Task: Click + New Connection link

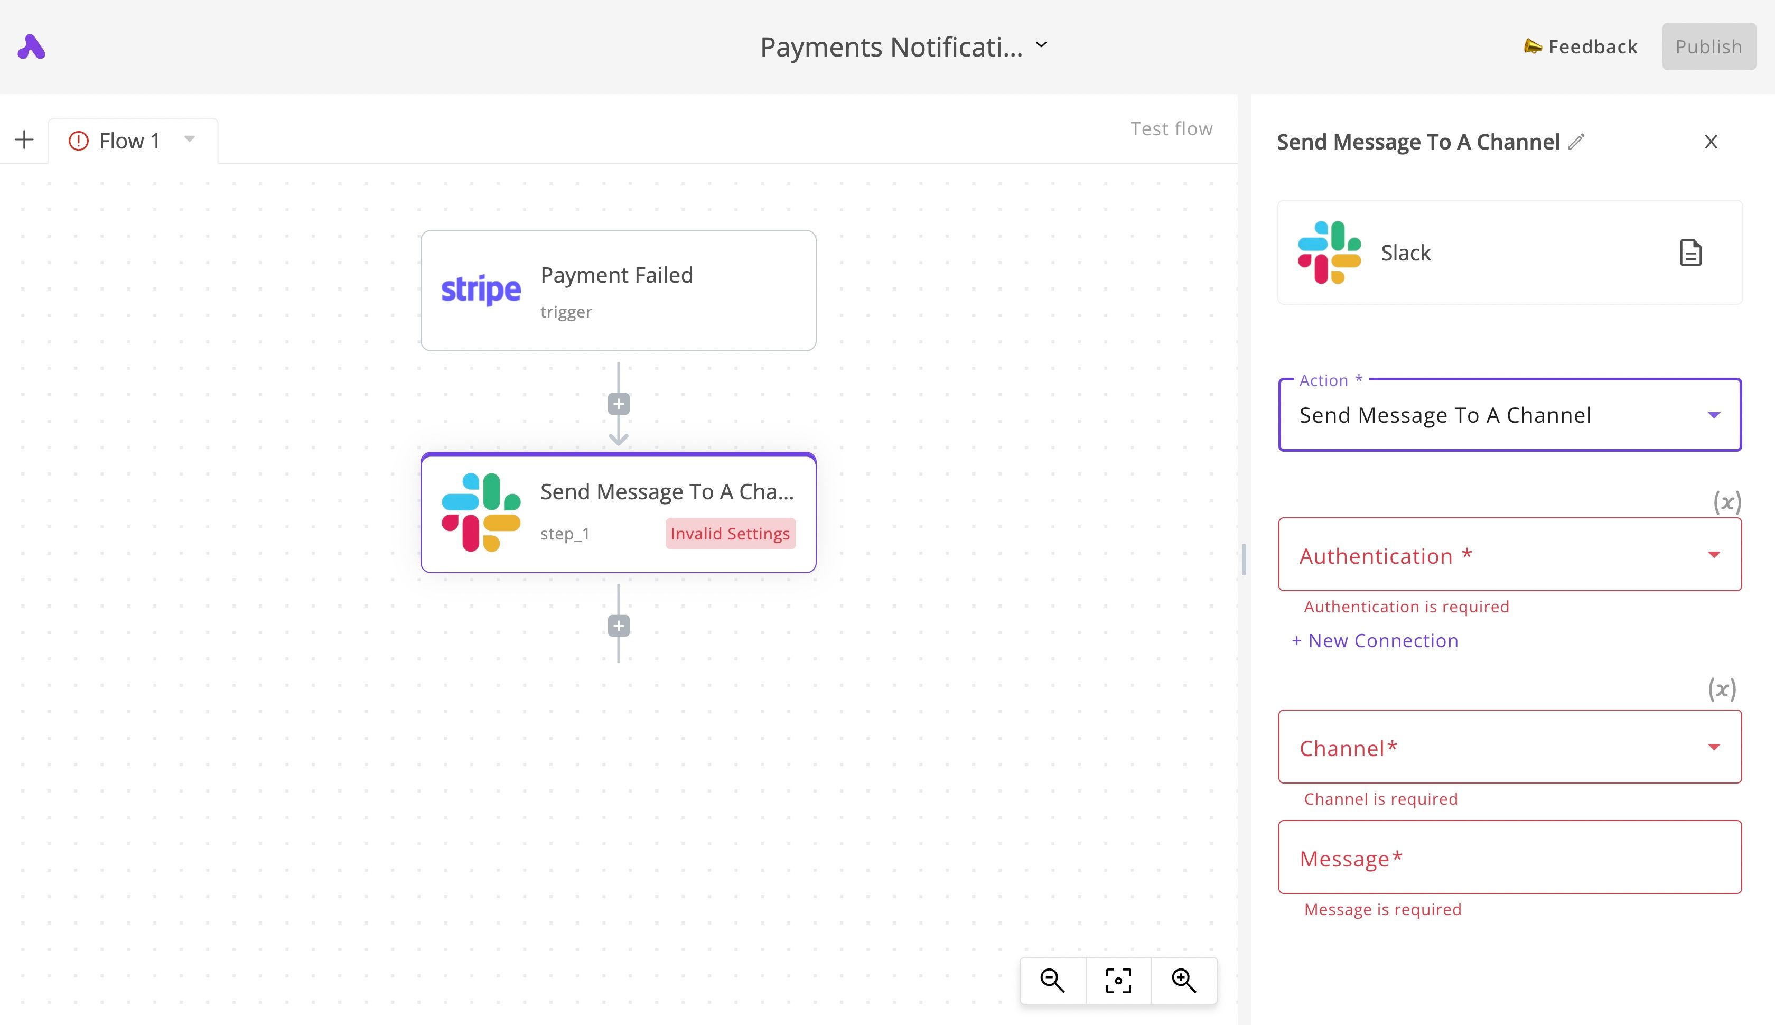Action: [x=1375, y=640]
